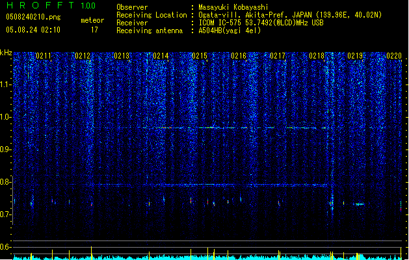Click the 0214 time marker
409x260 pixels.
pyautogui.click(x=161, y=55)
